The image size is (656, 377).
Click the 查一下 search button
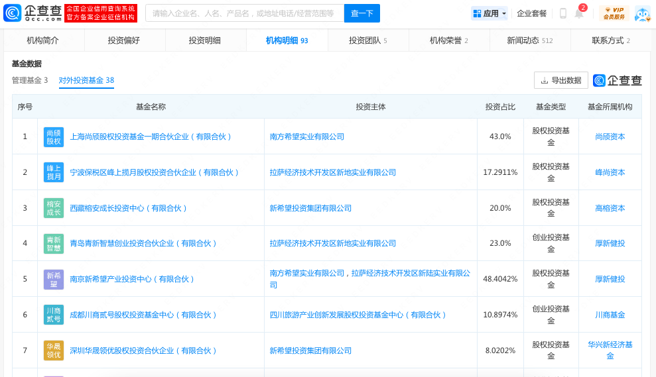(361, 13)
